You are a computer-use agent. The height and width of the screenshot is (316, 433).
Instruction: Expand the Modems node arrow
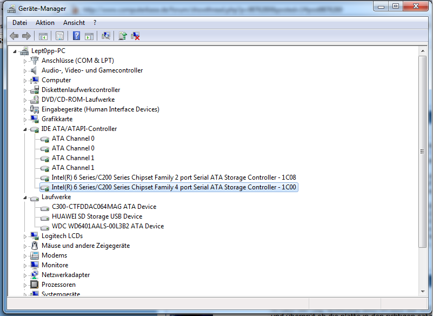pos(25,256)
